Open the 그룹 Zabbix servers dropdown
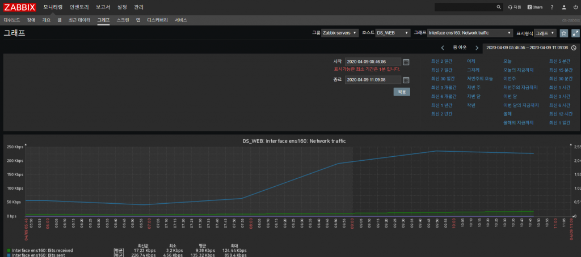This screenshot has height=257, width=581. tap(340, 33)
